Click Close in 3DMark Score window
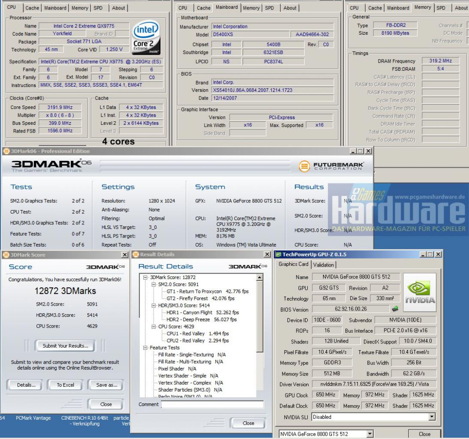469x439 pixels. point(106,404)
